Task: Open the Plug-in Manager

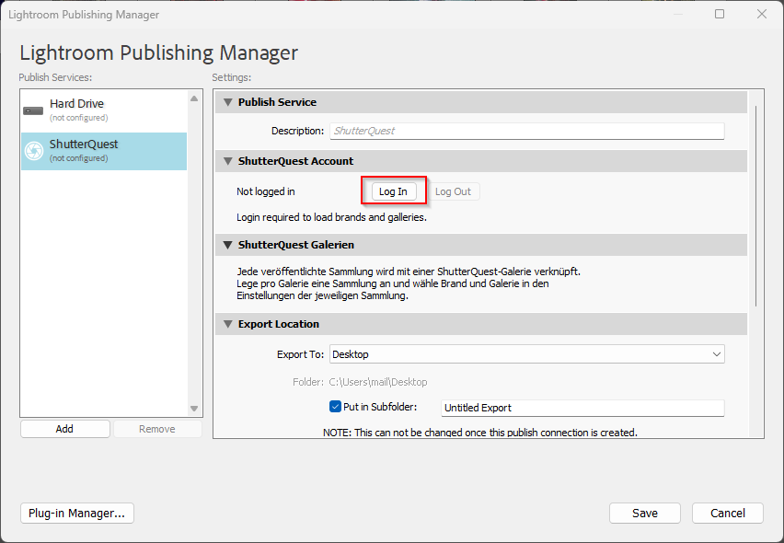Action: (77, 513)
